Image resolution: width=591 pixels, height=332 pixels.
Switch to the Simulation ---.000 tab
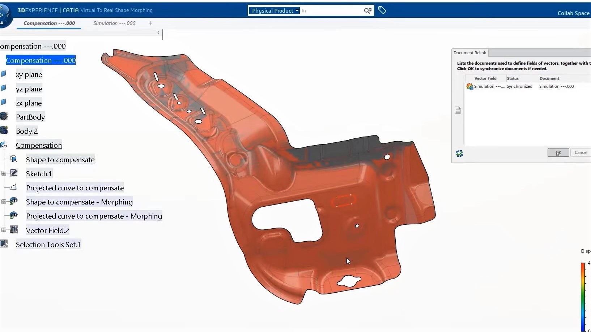click(114, 23)
